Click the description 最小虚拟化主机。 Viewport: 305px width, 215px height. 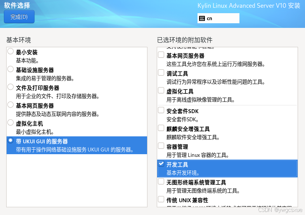(35, 132)
